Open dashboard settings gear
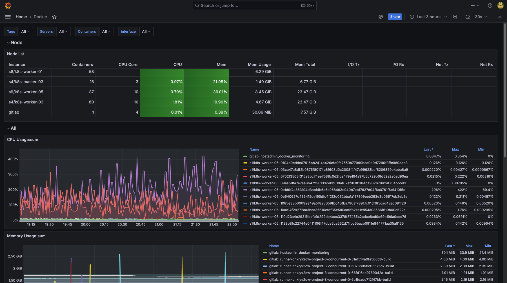Image resolution: width=507 pixels, height=283 pixels. click(x=381, y=17)
